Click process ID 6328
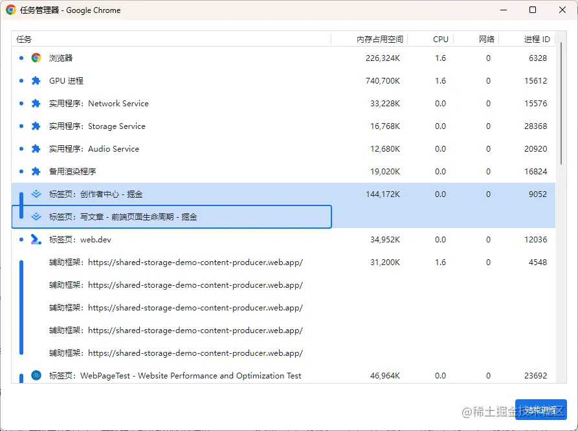 pos(538,58)
